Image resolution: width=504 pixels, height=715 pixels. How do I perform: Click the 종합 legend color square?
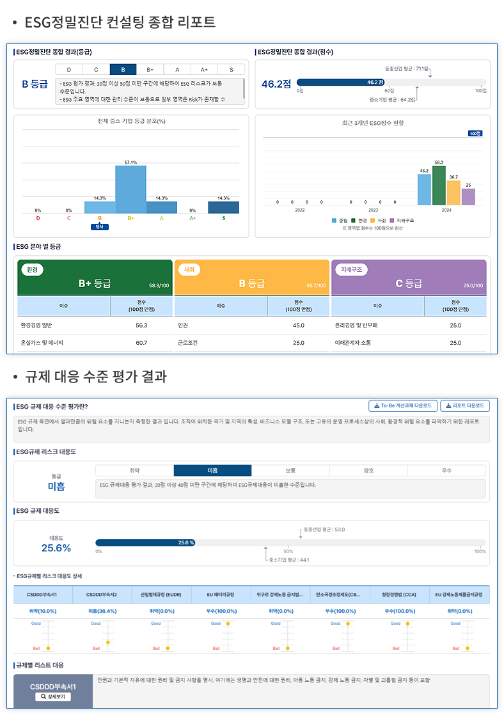coord(334,220)
